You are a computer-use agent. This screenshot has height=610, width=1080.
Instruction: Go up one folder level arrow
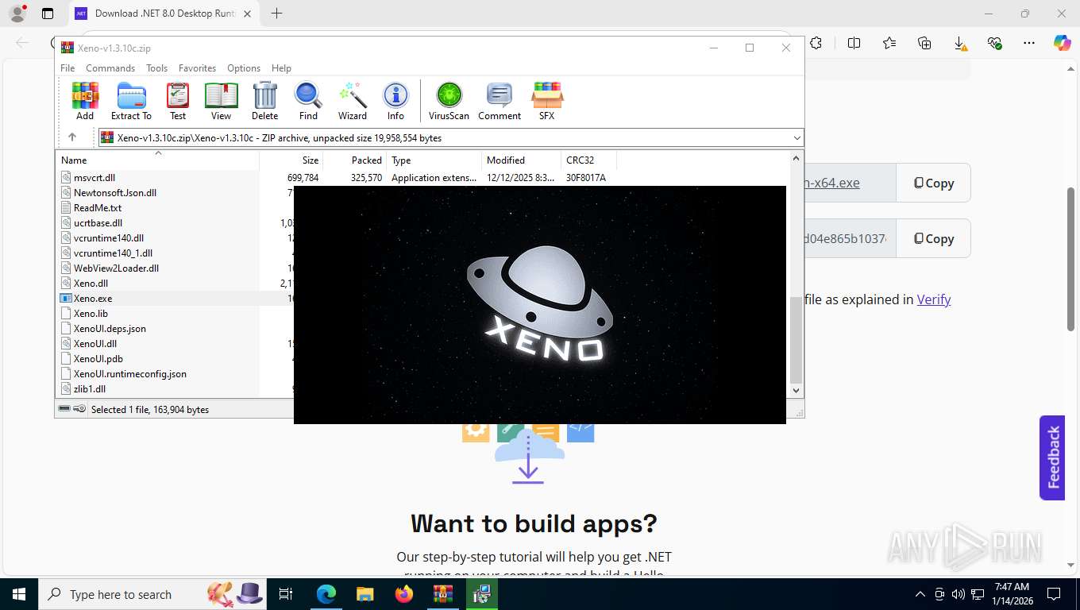72,137
